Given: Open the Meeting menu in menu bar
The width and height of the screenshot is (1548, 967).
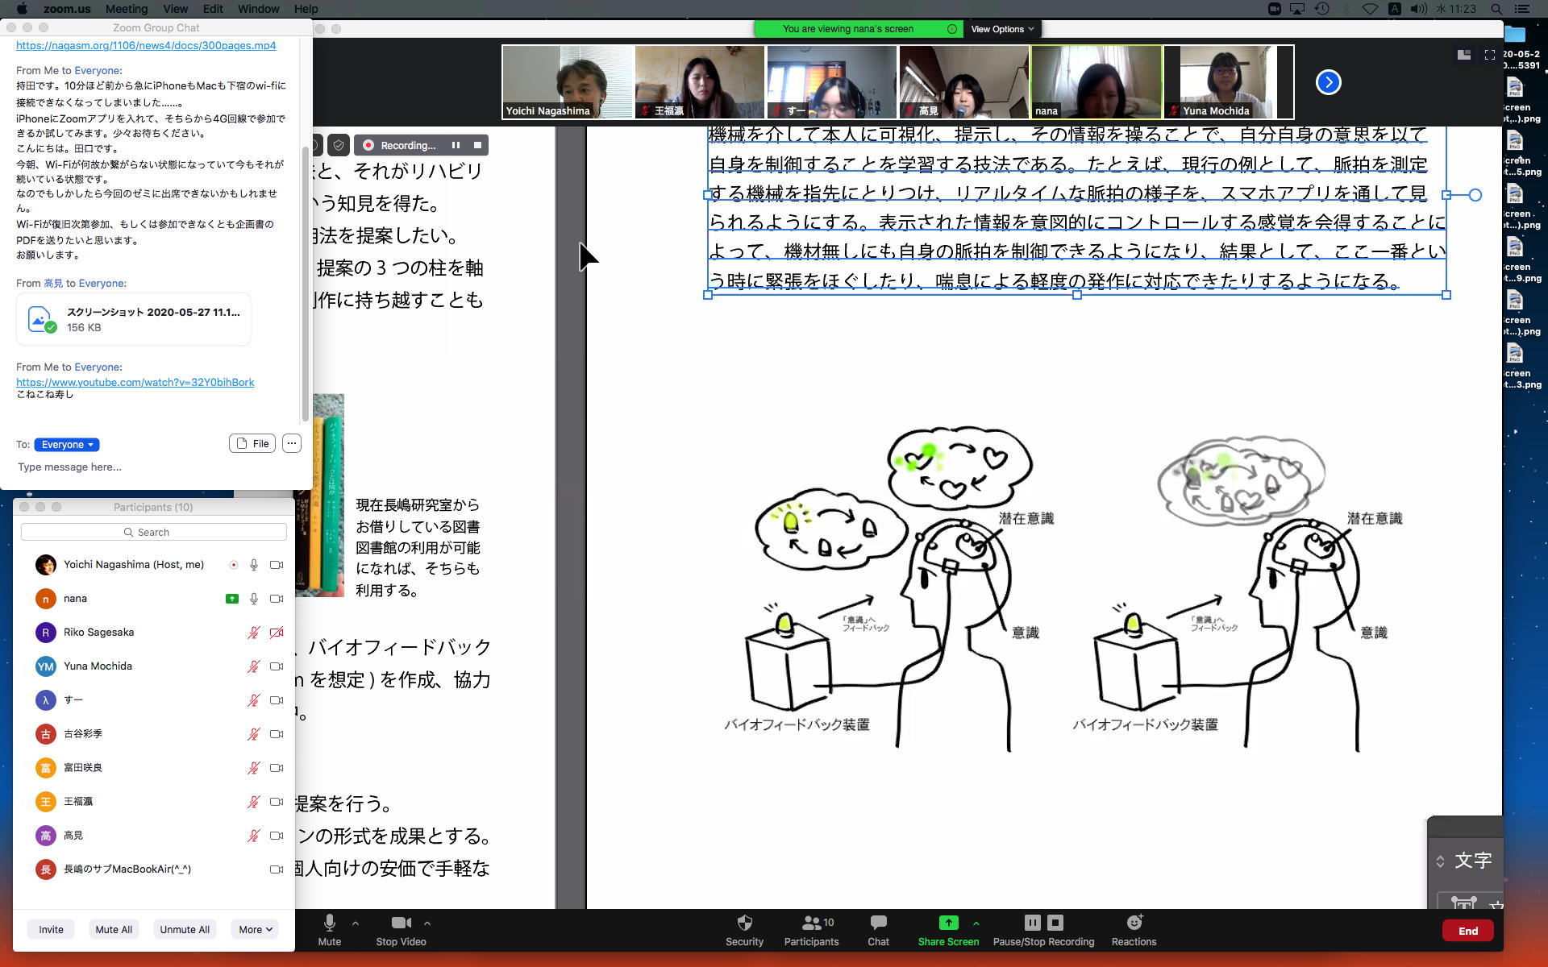Looking at the screenshot, I should pyautogui.click(x=127, y=9).
